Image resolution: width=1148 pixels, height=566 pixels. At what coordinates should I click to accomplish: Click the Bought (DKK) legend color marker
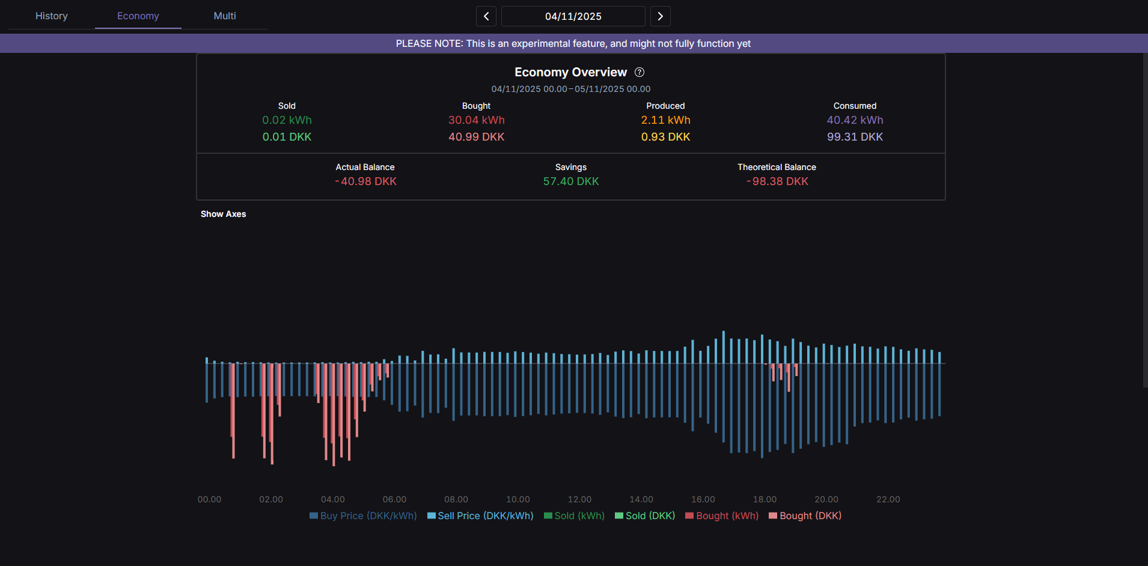coord(772,516)
